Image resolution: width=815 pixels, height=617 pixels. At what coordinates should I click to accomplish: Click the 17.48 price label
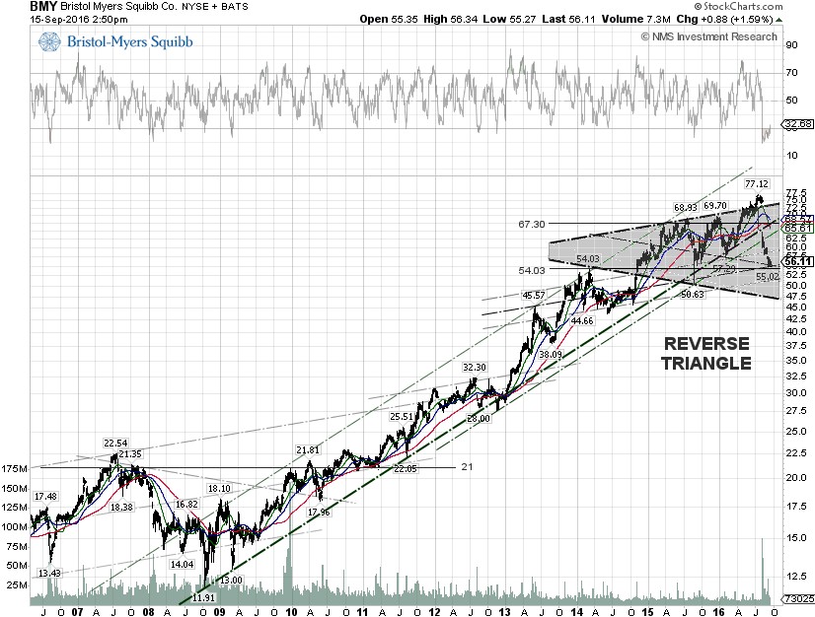click(45, 497)
